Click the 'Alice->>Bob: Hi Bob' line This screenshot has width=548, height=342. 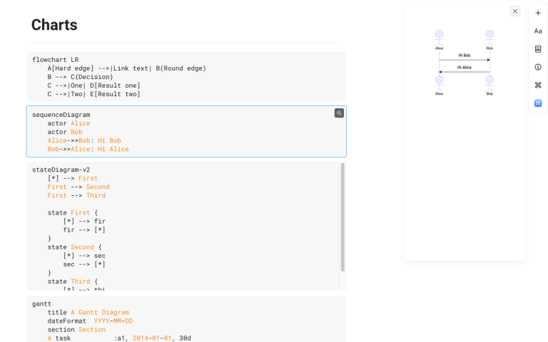click(84, 140)
